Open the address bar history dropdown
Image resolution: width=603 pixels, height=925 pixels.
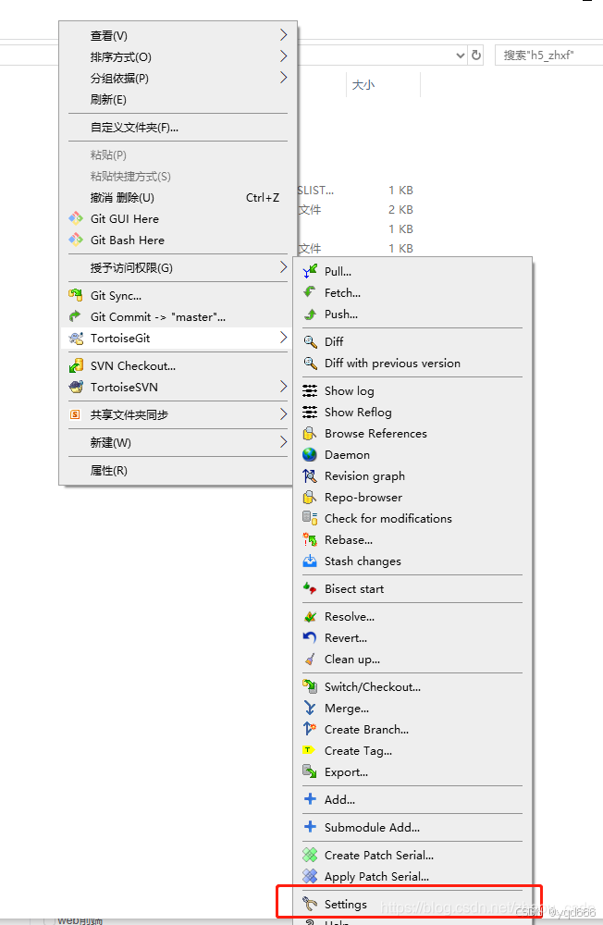click(x=461, y=55)
